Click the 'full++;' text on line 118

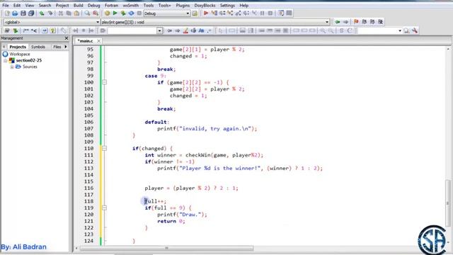pos(156,201)
